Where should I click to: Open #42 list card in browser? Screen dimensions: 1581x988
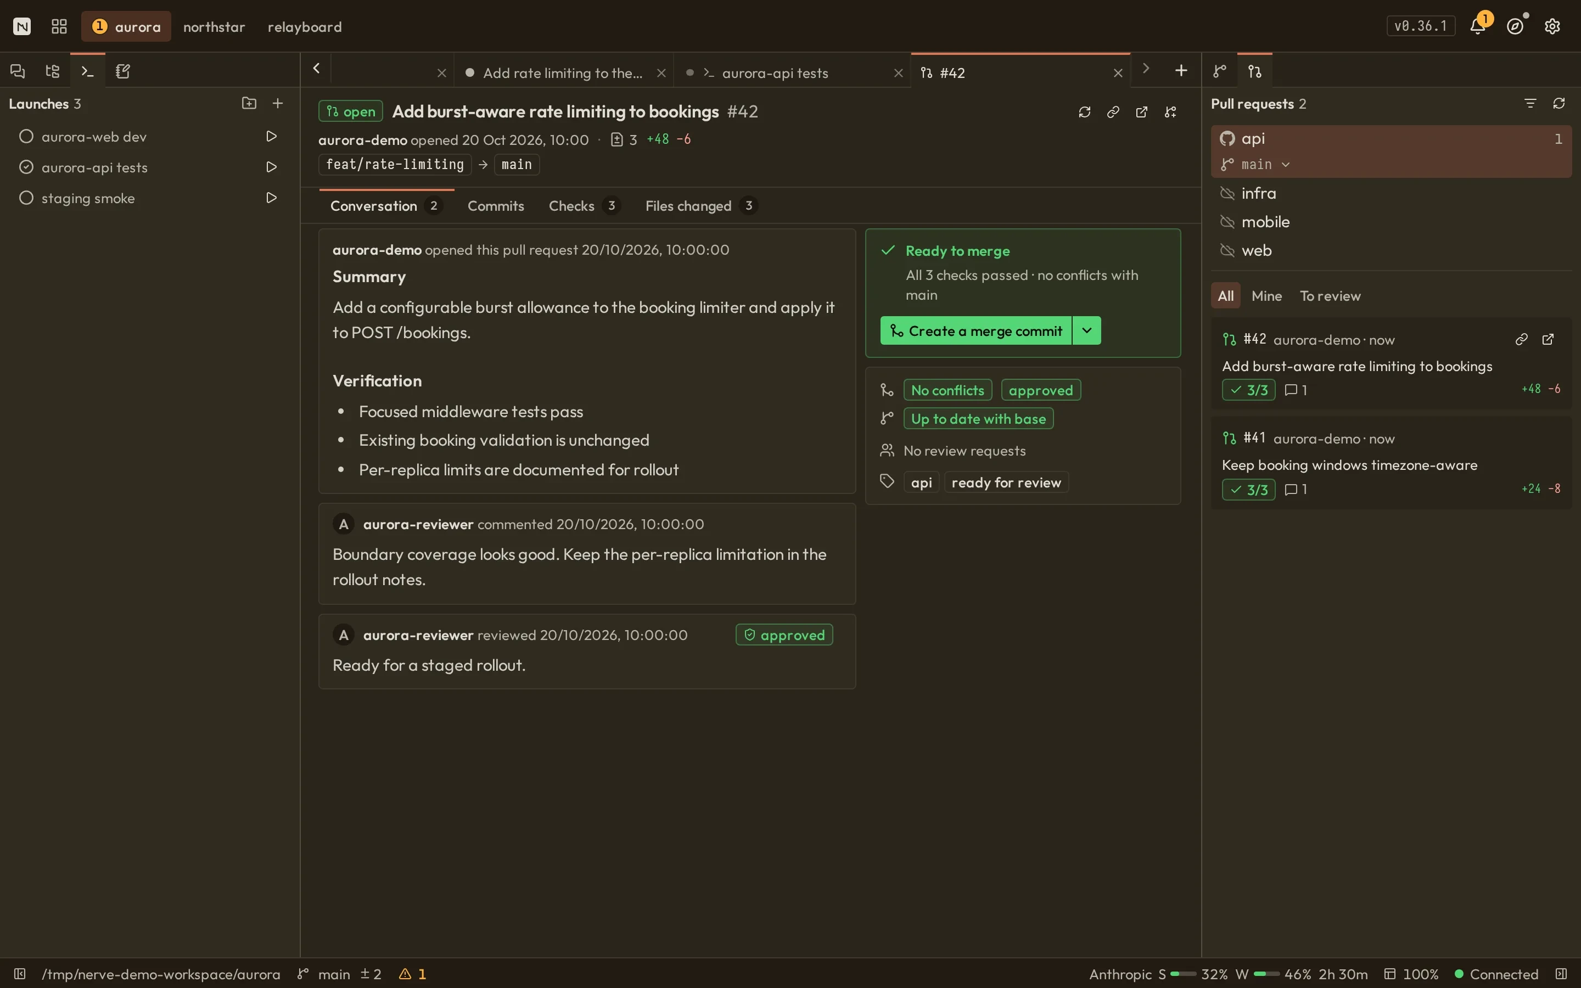click(1548, 339)
